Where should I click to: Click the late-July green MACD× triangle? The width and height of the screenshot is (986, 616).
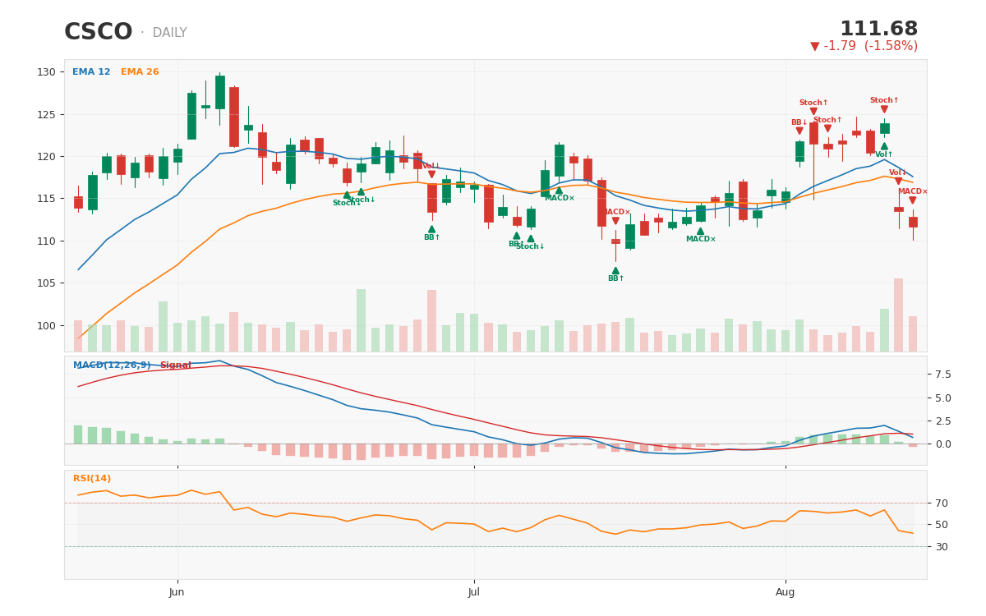pyautogui.click(x=701, y=231)
